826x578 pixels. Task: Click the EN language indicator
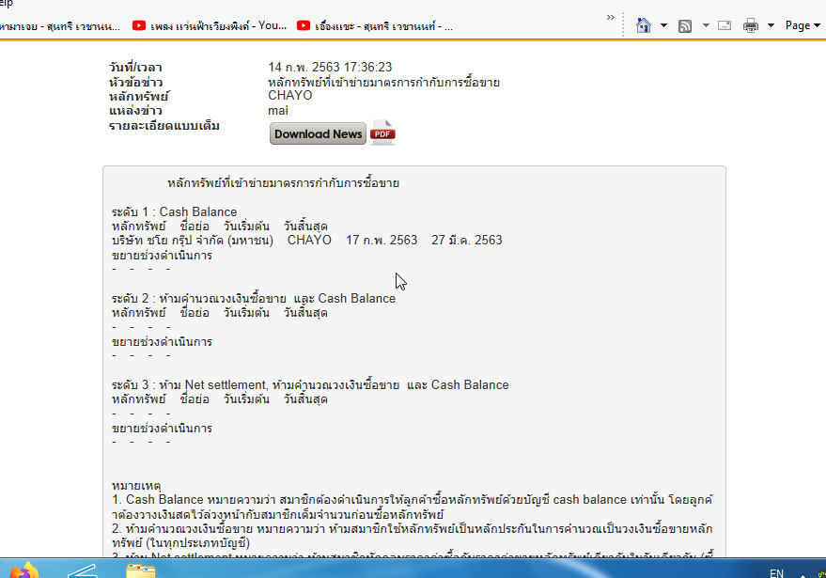[x=776, y=573]
